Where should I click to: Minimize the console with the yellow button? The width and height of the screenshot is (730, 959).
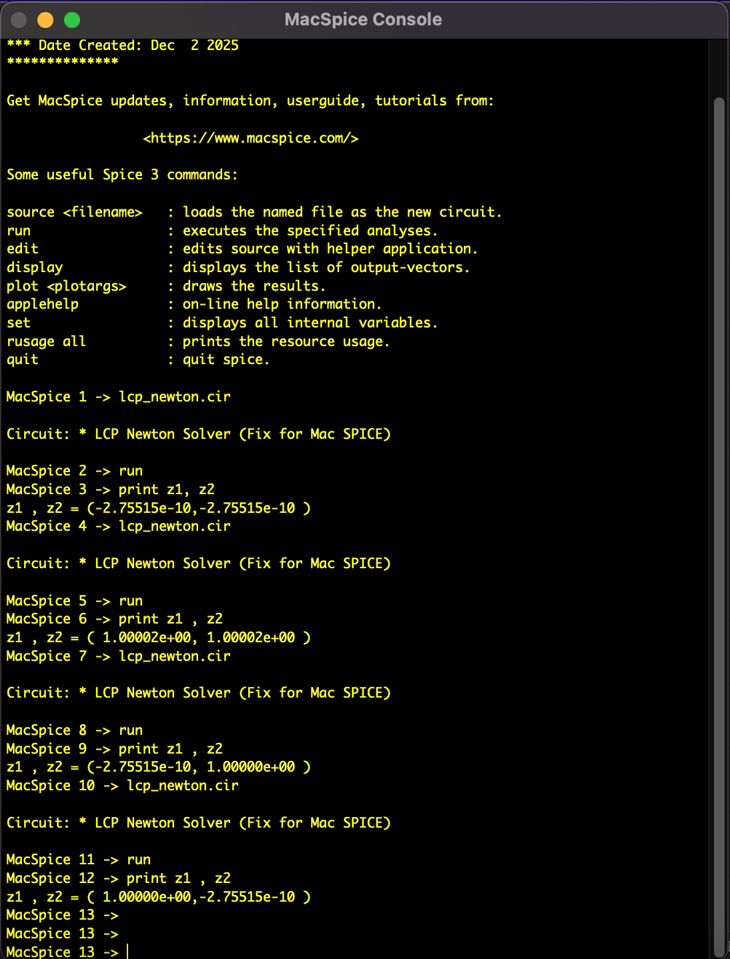click(x=45, y=20)
